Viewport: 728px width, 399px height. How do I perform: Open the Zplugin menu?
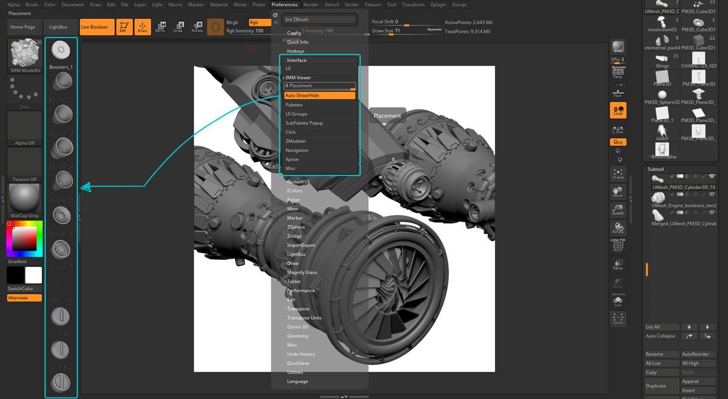(x=439, y=4)
